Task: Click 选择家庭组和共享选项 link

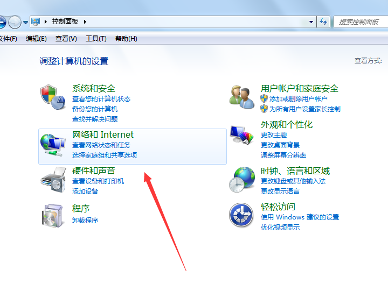Action: [x=105, y=155]
